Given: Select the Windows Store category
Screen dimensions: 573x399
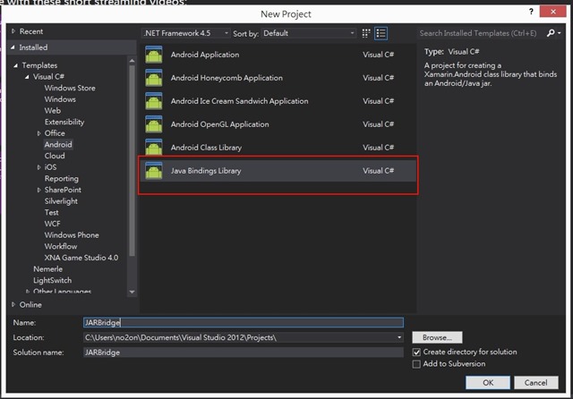Looking at the screenshot, I should (70, 88).
